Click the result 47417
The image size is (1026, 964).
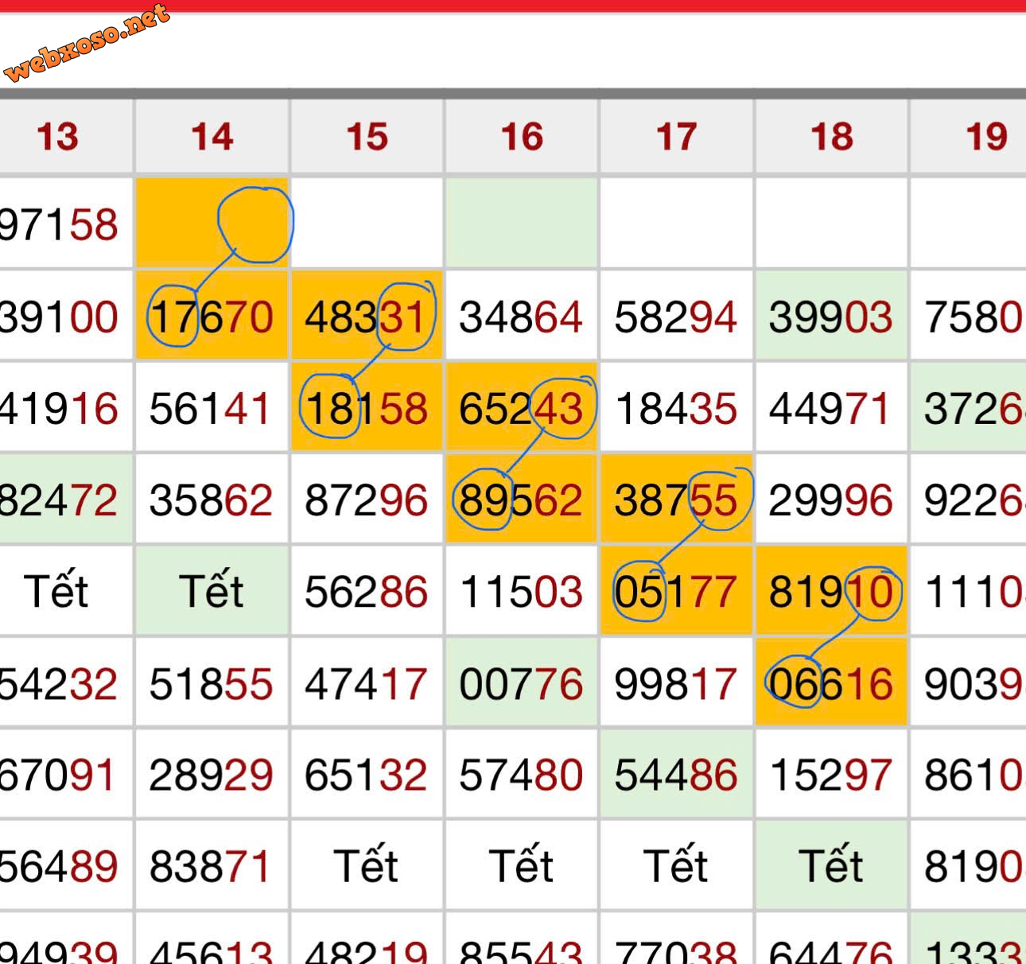pyautogui.click(x=367, y=682)
